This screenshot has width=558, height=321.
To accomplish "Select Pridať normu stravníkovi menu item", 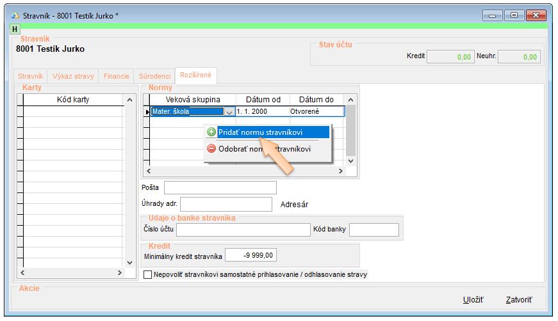I will (268, 132).
